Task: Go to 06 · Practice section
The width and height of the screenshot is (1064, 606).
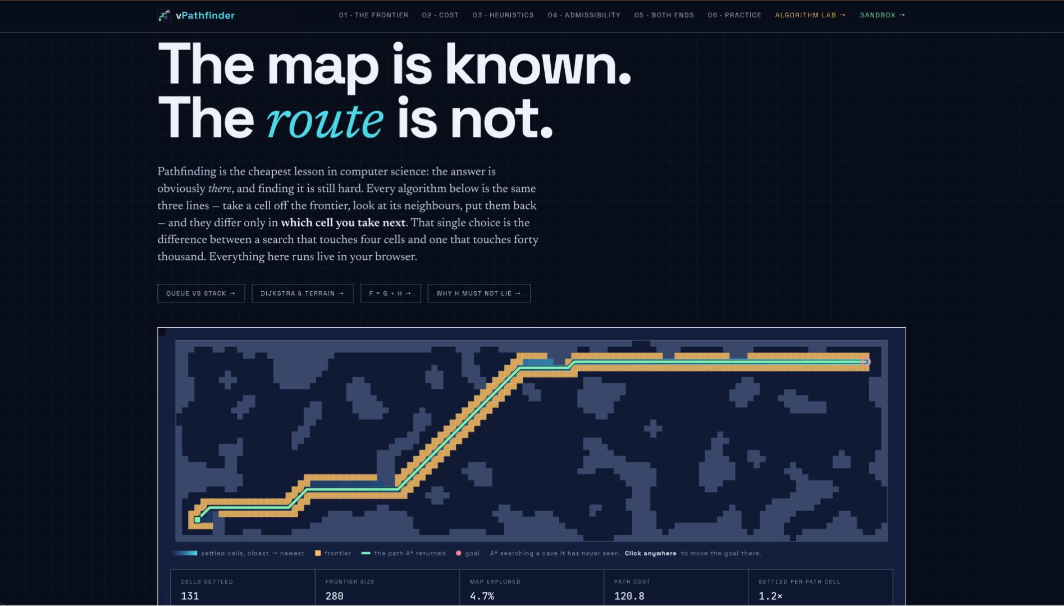Action: pyautogui.click(x=734, y=15)
